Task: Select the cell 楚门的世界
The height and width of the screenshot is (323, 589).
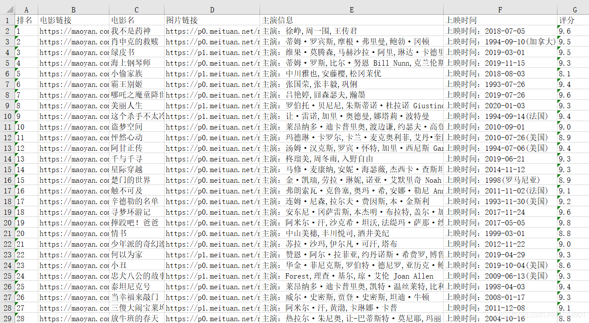Action: point(136,180)
